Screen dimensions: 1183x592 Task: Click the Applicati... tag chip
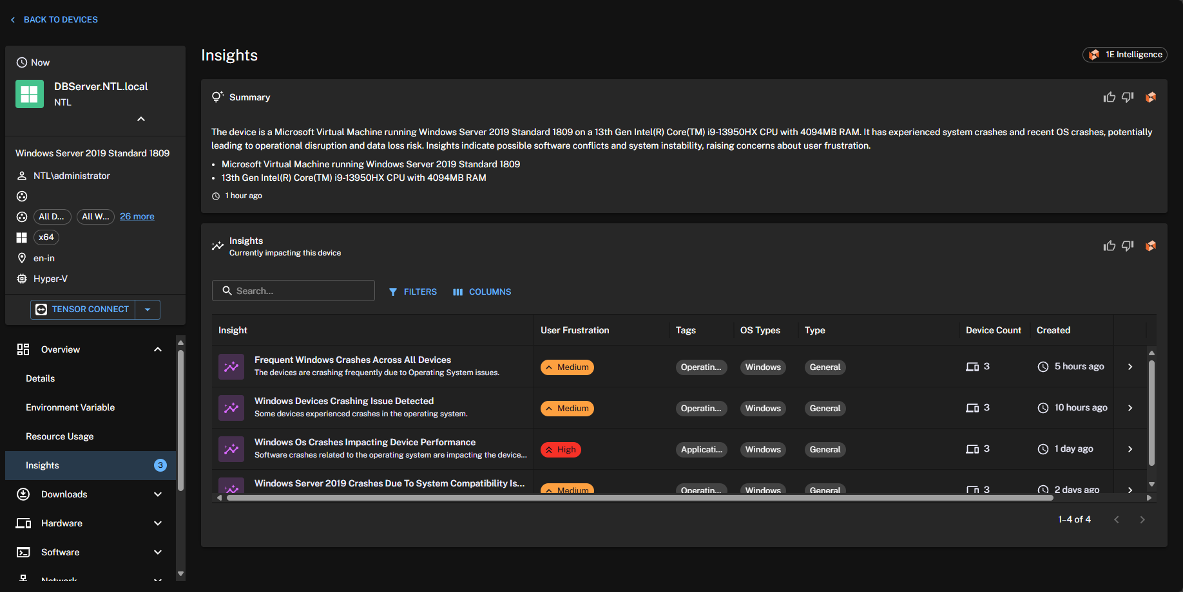point(702,450)
